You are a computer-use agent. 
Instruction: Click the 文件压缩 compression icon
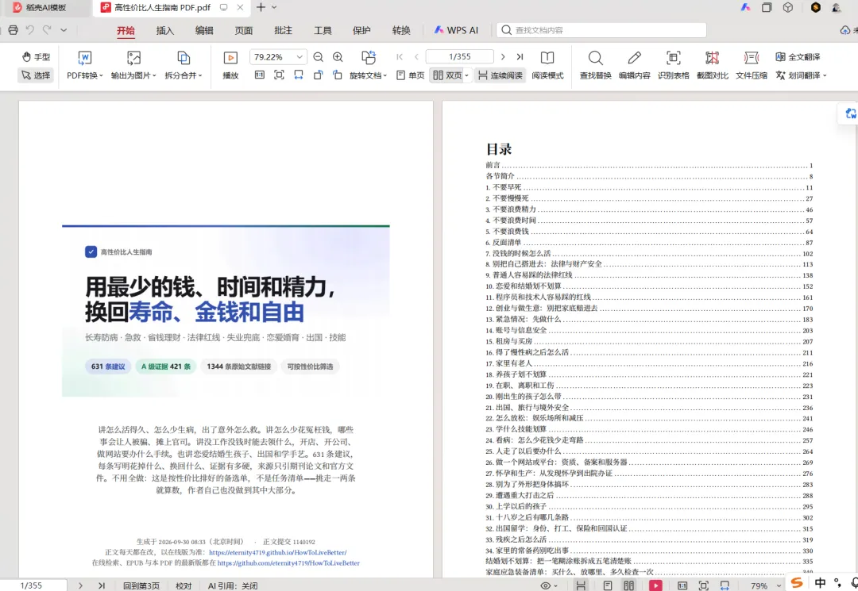pyautogui.click(x=751, y=58)
